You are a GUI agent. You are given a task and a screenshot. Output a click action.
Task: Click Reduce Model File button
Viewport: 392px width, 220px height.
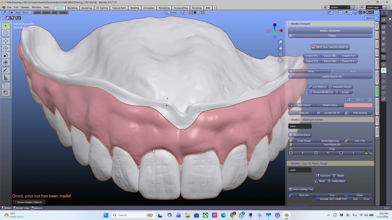click(x=321, y=92)
